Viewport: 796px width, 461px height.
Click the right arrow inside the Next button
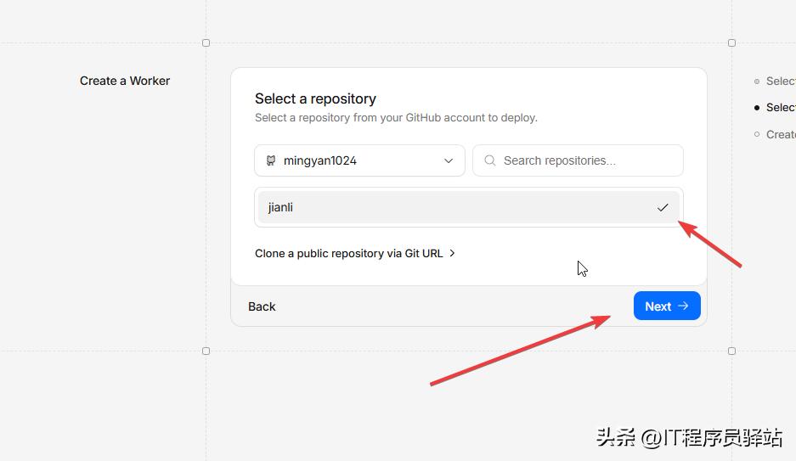[683, 306]
